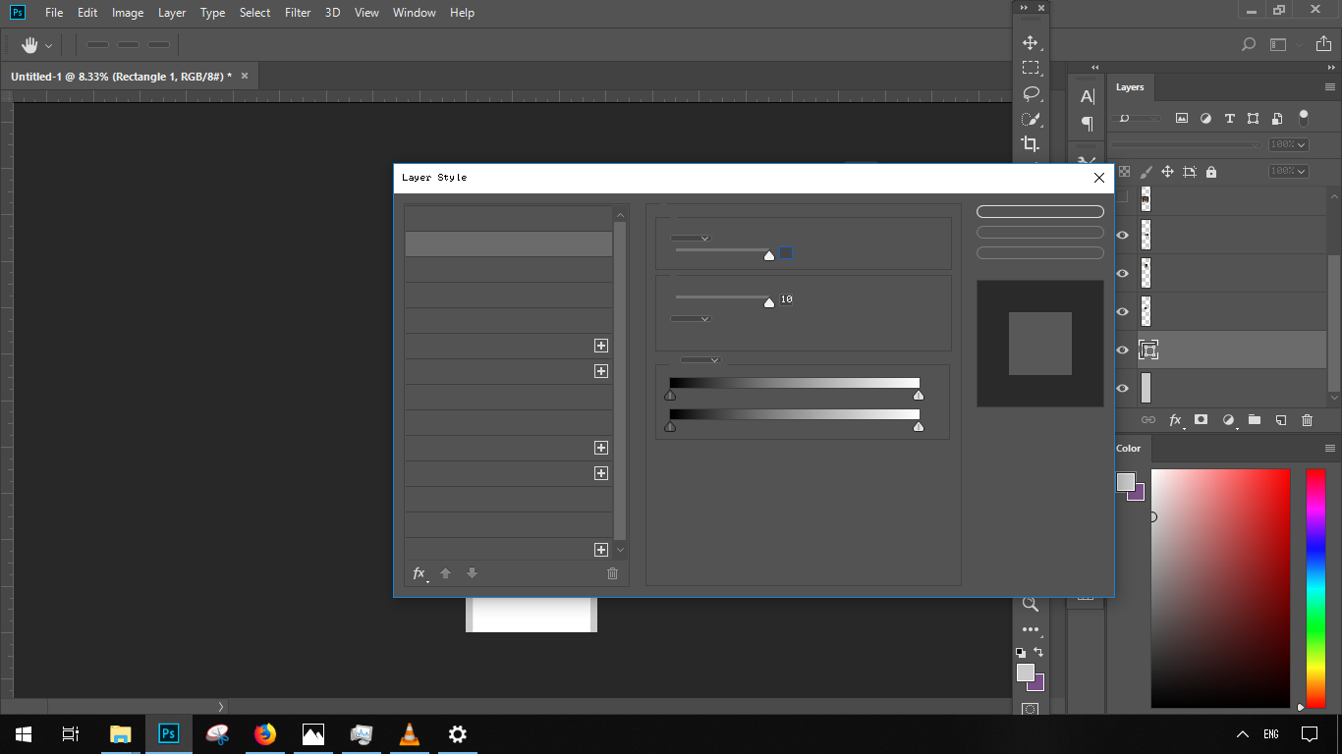The image size is (1342, 754).
Task: Filter layers by shape layers icon
Action: pyautogui.click(x=1254, y=118)
